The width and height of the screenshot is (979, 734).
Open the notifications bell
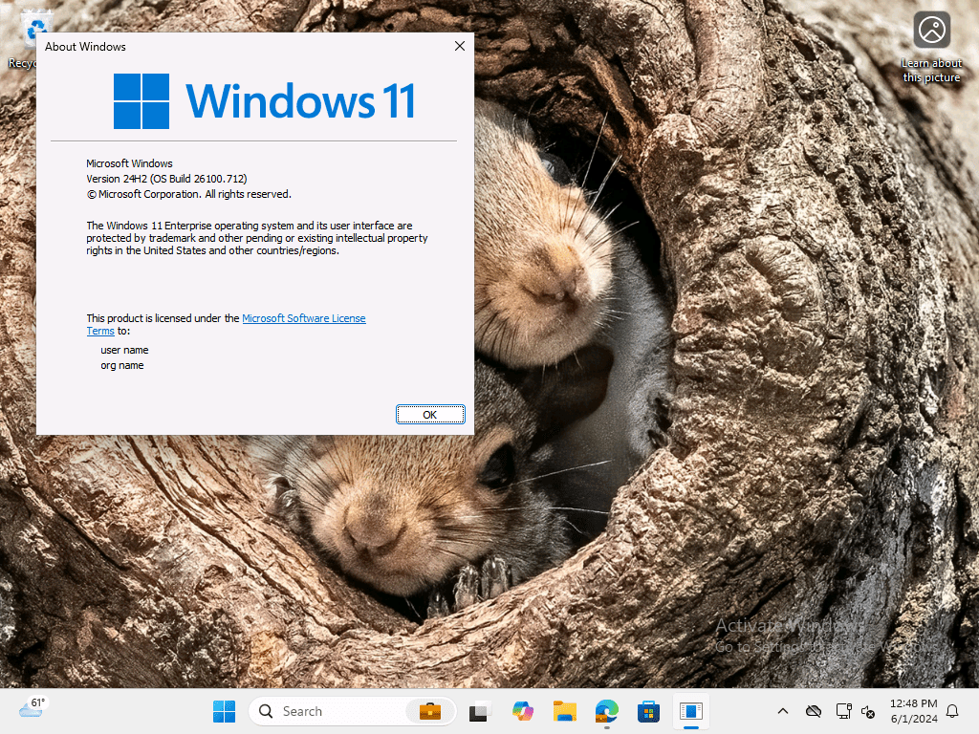coord(952,711)
